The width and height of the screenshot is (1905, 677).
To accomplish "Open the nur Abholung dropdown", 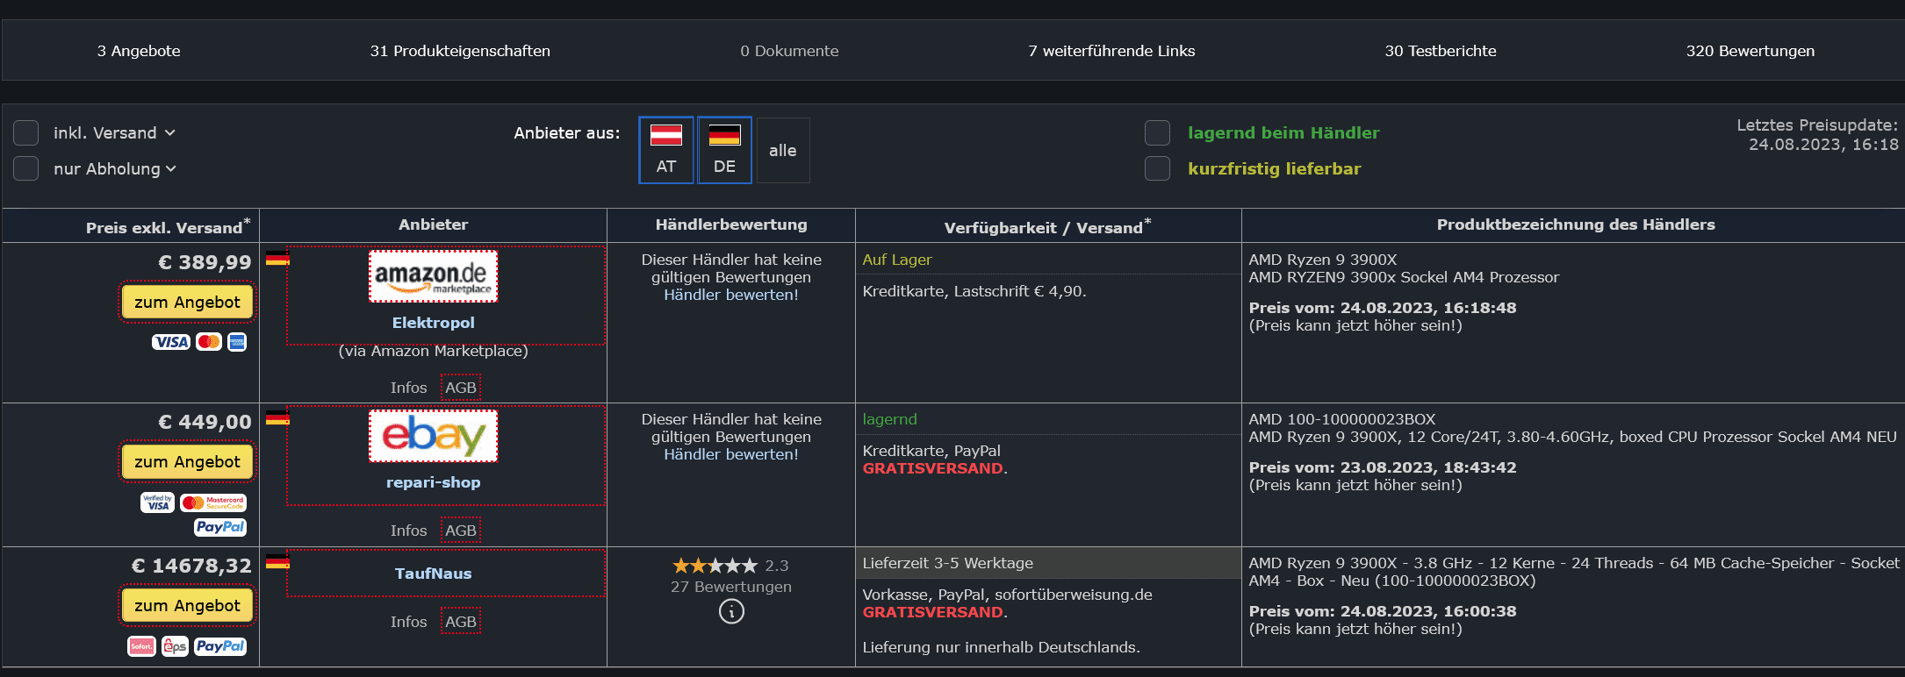I will pyautogui.click(x=171, y=168).
